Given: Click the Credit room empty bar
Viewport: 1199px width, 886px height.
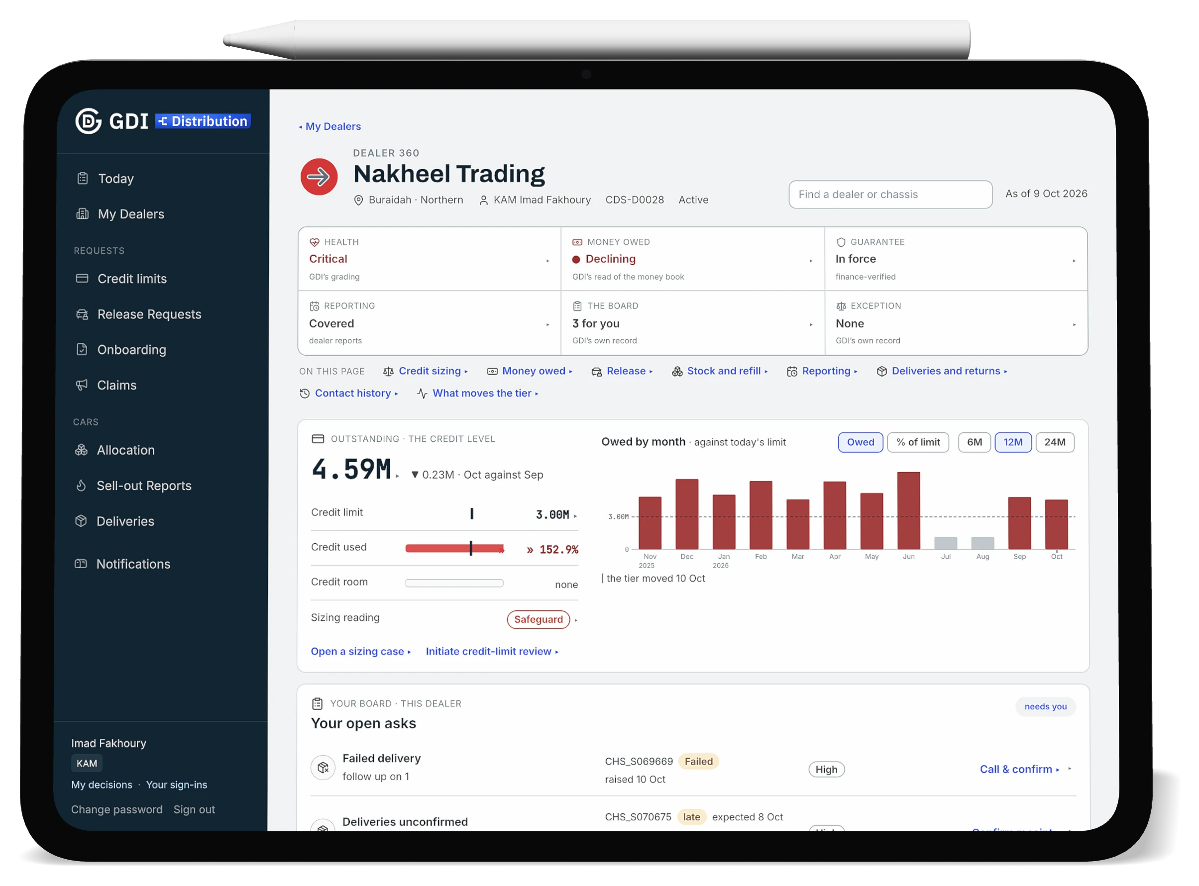Looking at the screenshot, I should 454,583.
